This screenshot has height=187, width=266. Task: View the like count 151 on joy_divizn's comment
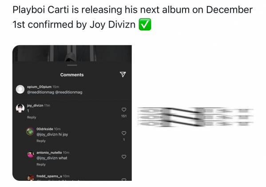124,116
